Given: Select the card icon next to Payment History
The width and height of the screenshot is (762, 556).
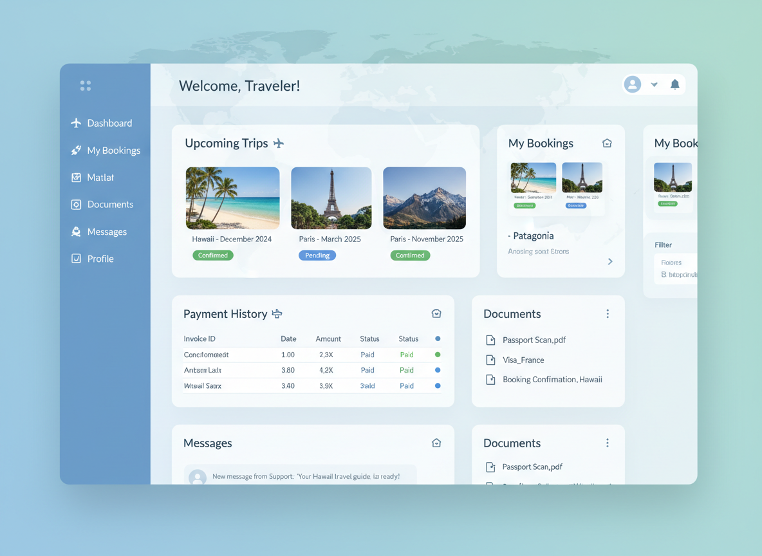Looking at the screenshot, I should point(277,313).
